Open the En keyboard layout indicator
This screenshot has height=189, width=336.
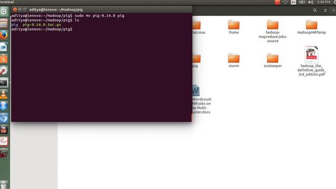tap(293, 2)
